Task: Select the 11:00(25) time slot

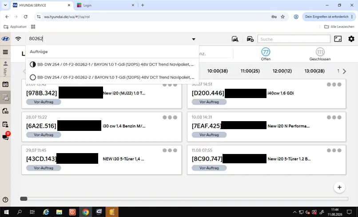Action: tap(250, 71)
